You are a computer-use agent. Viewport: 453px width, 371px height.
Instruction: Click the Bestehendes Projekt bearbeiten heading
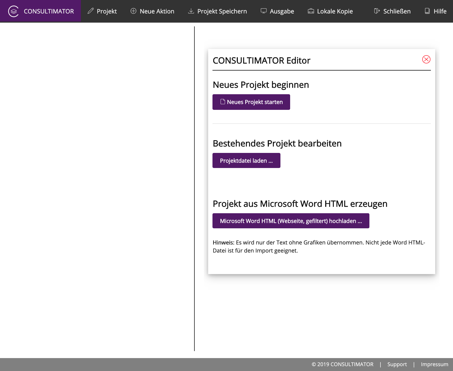pos(277,143)
